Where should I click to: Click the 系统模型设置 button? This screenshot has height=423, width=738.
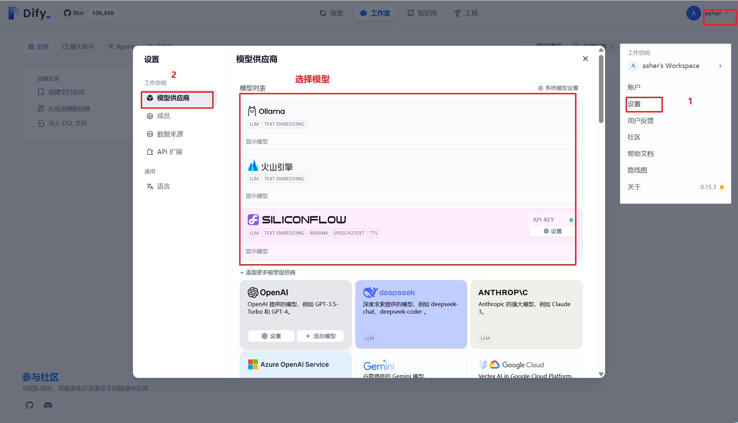[558, 88]
